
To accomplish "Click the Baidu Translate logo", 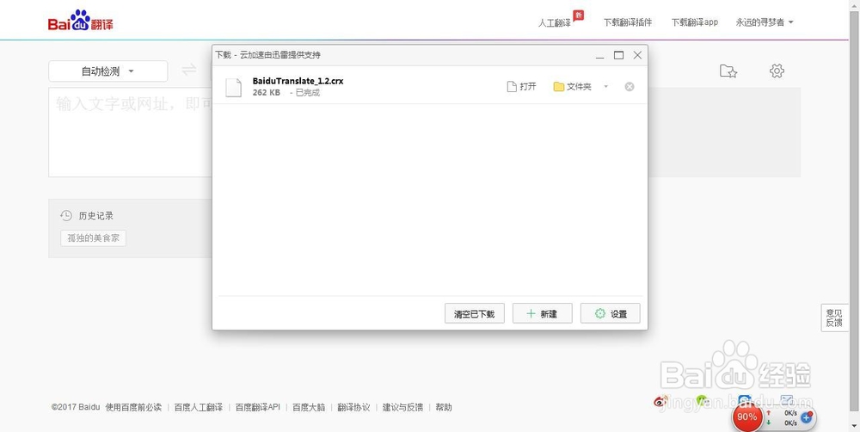I will click(x=80, y=21).
